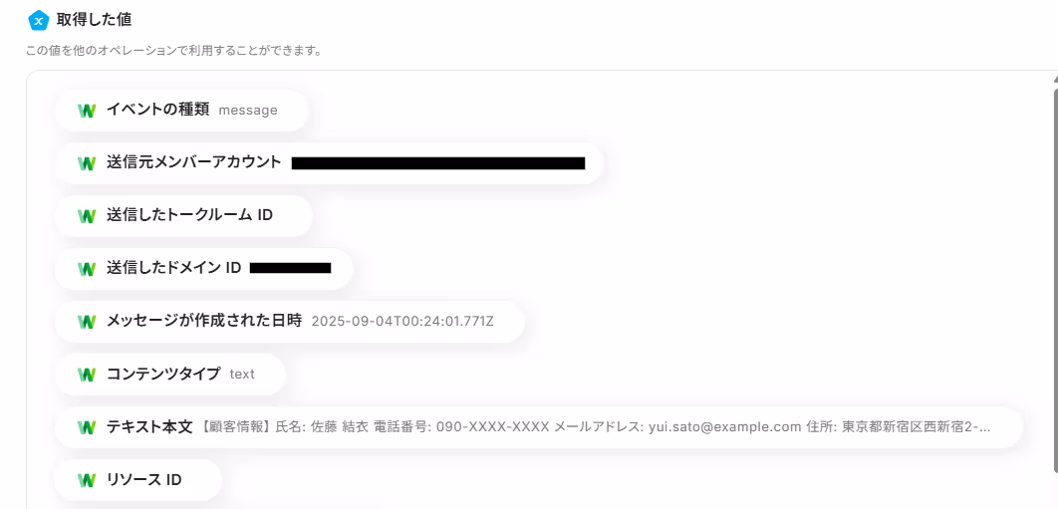The image size is (1058, 509).
Task: Click the W icon beside 送信したドメイン ID
Action: 87,269
